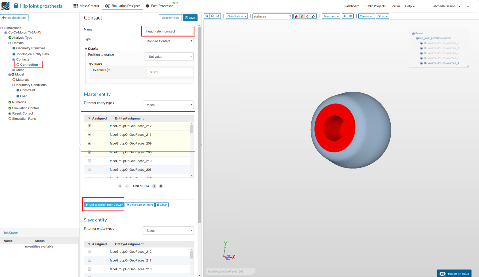Switch to the Mesh Creator tab
The height and width of the screenshot is (277, 479).
(x=86, y=6)
